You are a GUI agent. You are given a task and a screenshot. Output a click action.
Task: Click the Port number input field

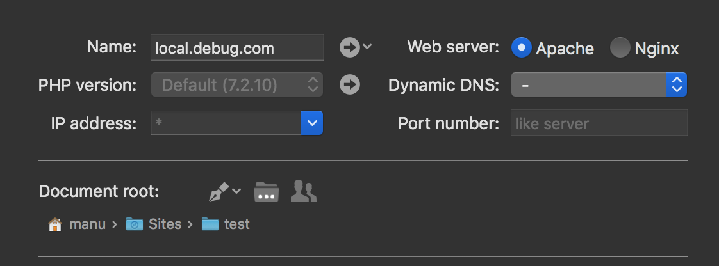(x=599, y=123)
